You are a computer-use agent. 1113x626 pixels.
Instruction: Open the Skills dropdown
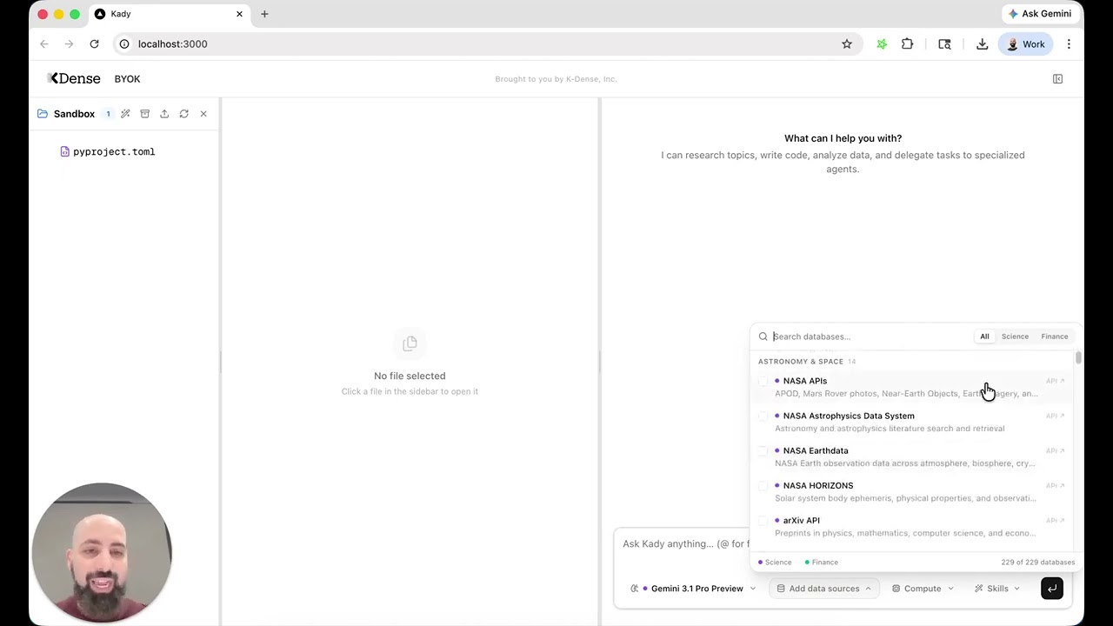click(997, 589)
